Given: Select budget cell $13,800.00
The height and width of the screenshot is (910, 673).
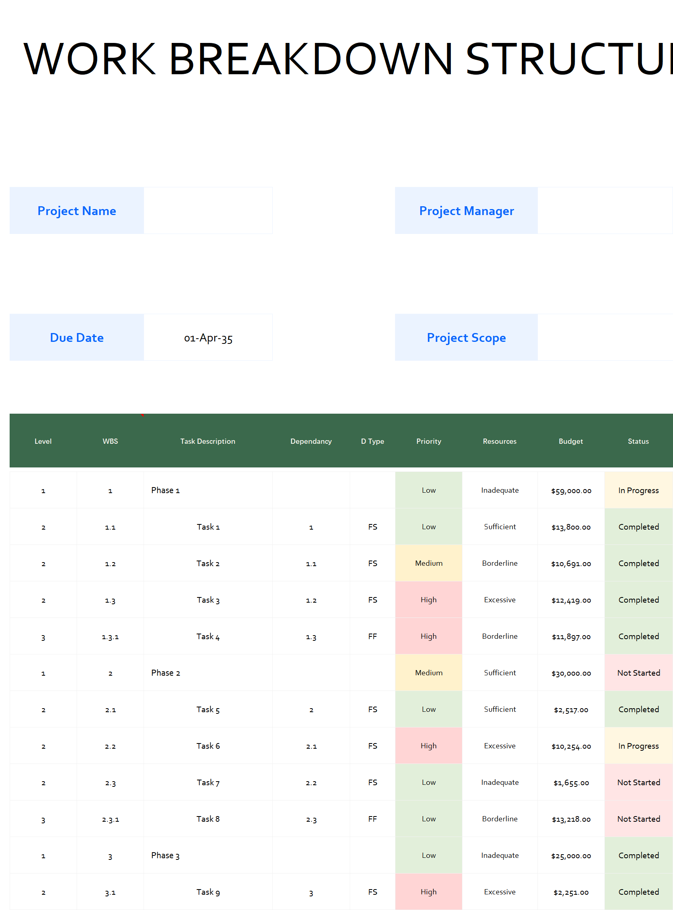Looking at the screenshot, I should [x=571, y=526].
